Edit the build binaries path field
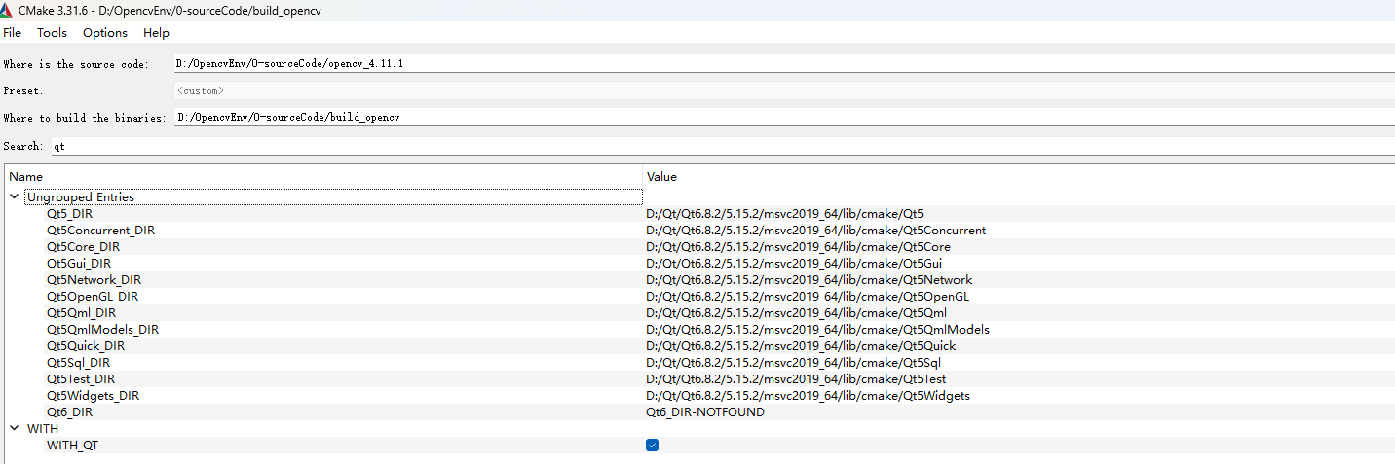Viewport: 1395px width, 464px height. pyautogui.click(x=783, y=117)
